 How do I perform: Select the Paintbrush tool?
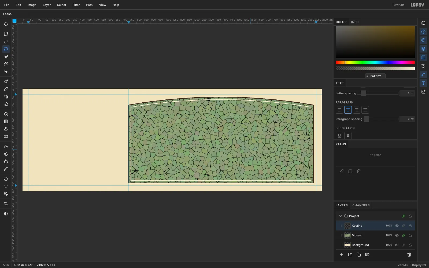pyautogui.click(x=6, y=81)
